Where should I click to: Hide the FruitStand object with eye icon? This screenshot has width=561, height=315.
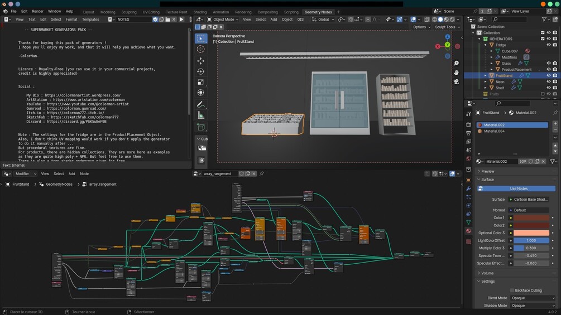549,75
